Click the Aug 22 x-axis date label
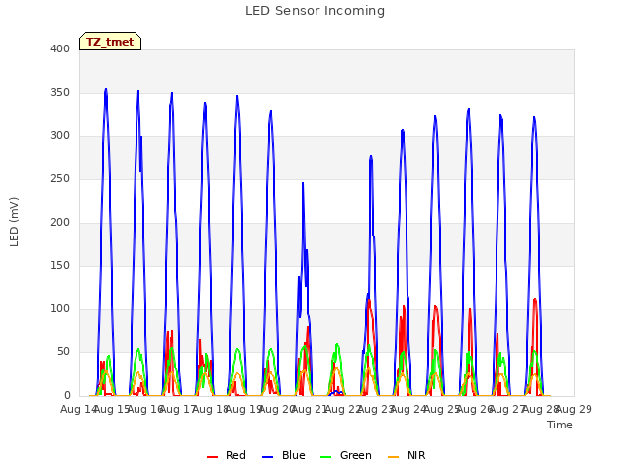The image size is (633, 475). 343,409
